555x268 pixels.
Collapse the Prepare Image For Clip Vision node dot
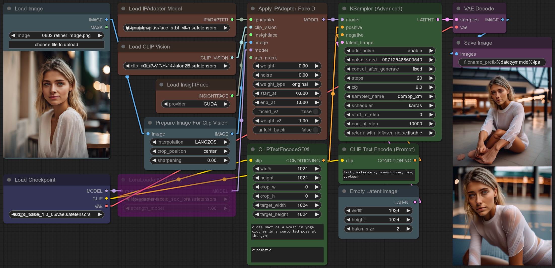[x=150, y=123]
